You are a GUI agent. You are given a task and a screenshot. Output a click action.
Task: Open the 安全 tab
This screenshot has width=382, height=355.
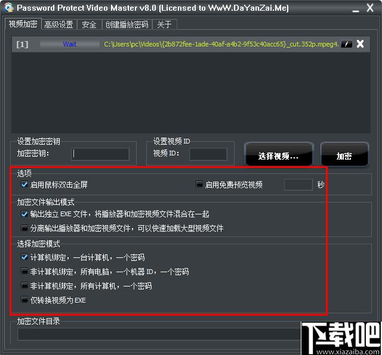[x=89, y=24]
